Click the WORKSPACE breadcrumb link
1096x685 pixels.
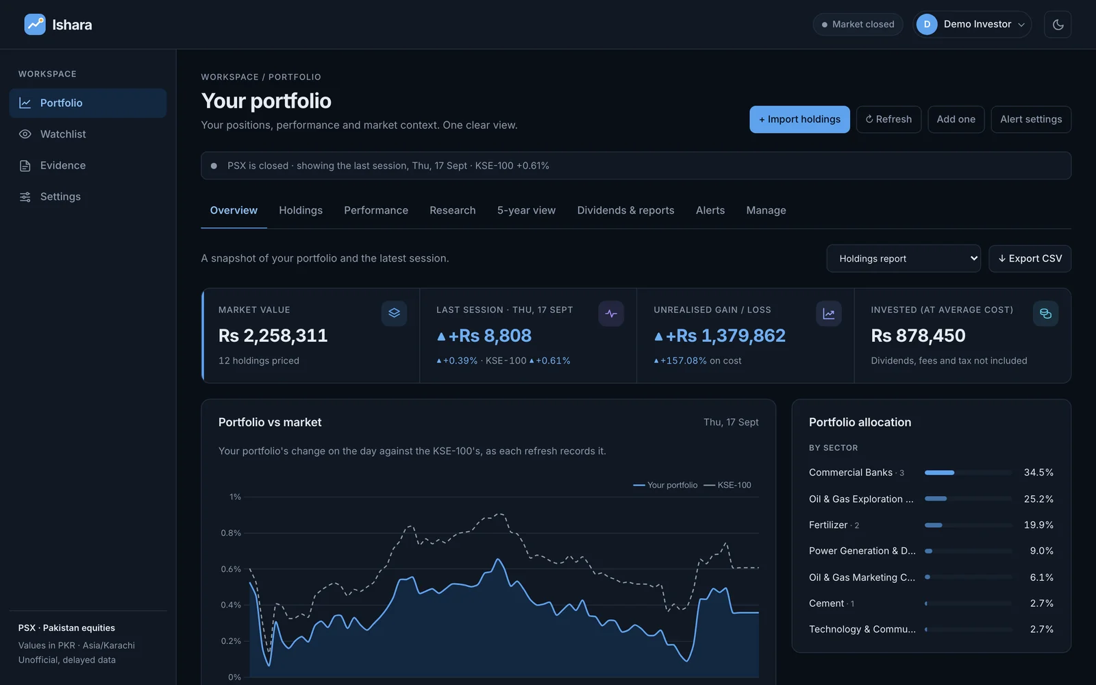point(229,77)
